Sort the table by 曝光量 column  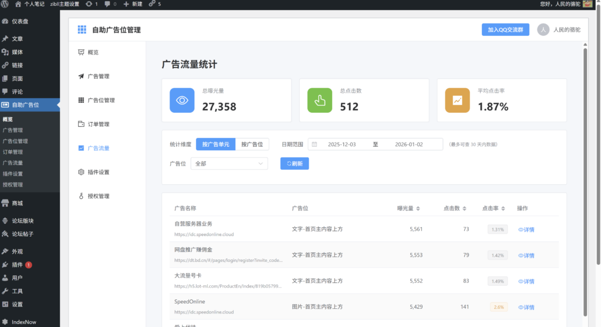tap(417, 208)
